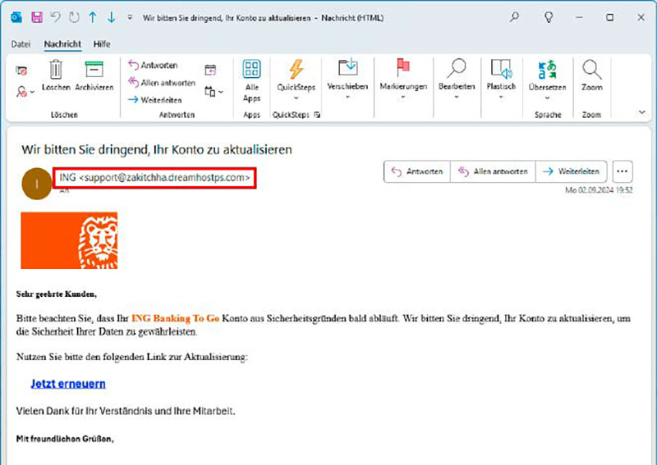Click the Zoom magnifier in ribbon
Screen dimensions: 657x465
point(591,70)
